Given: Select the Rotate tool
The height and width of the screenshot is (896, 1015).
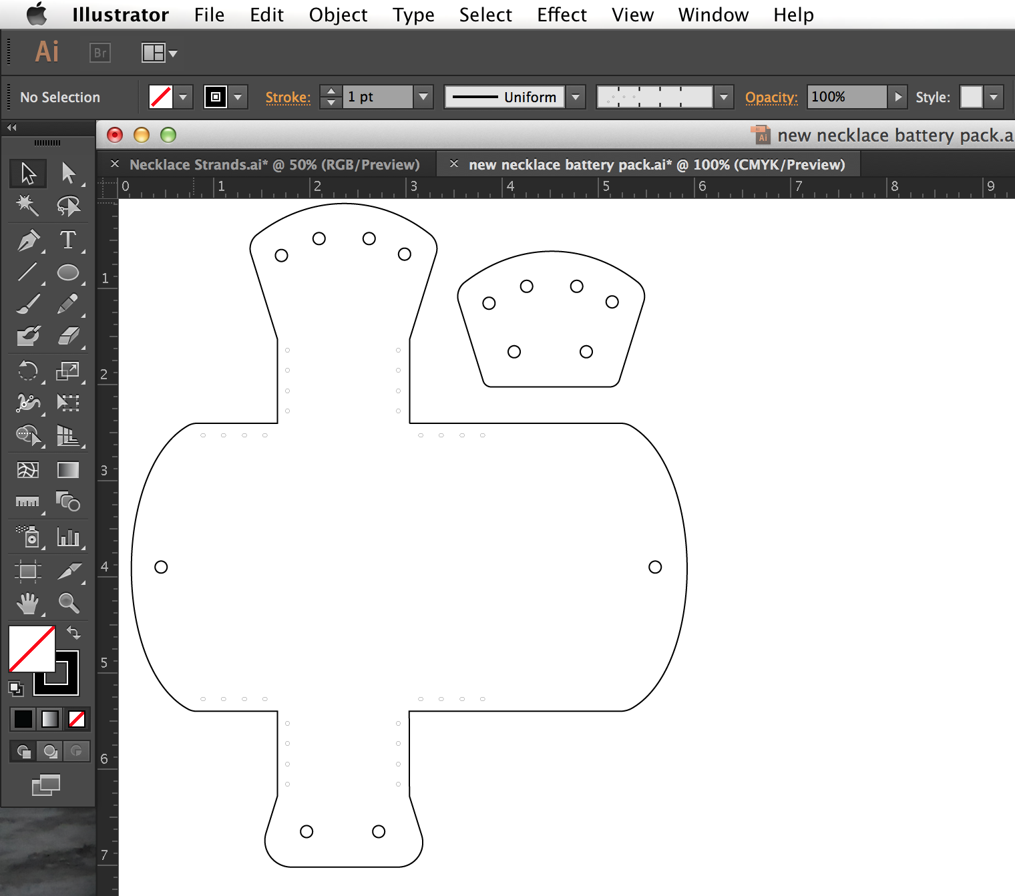Looking at the screenshot, I should click(27, 371).
